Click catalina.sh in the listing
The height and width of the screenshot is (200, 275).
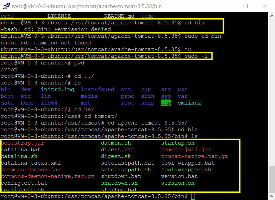(19, 156)
